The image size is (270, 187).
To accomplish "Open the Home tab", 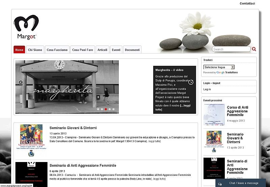I will point(19,50).
